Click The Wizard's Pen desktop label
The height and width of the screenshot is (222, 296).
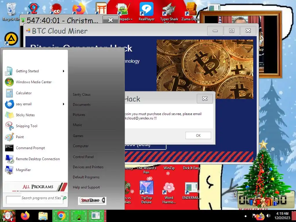click(147, 170)
